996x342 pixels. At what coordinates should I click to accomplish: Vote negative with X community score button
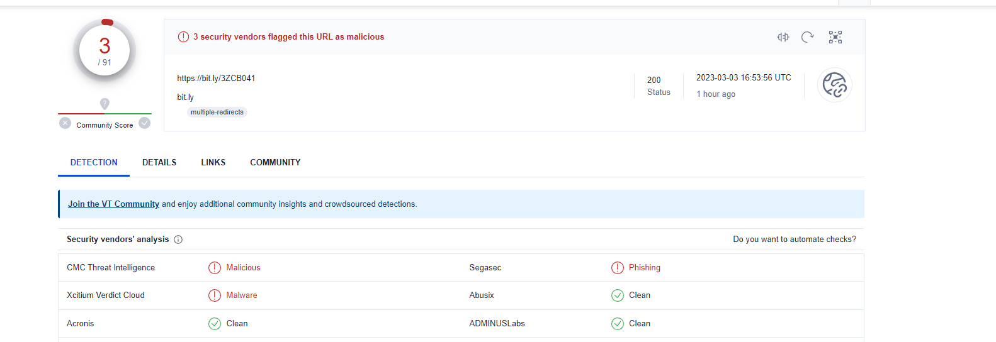(x=65, y=123)
